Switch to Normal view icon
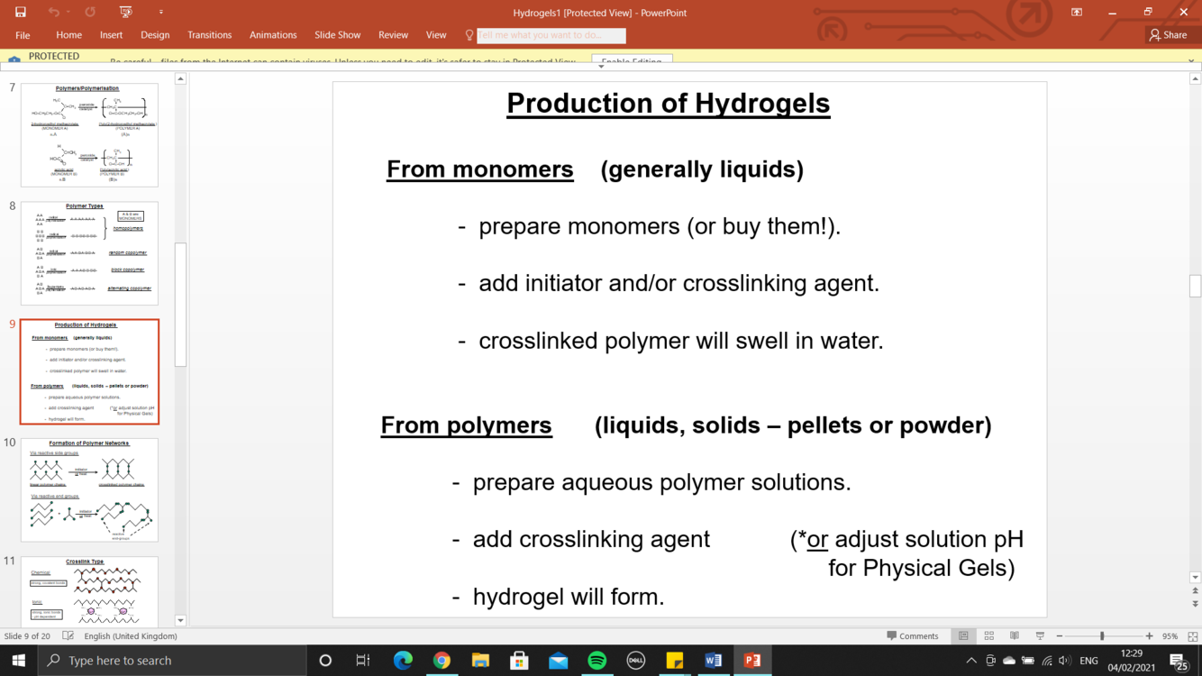The height and width of the screenshot is (676, 1202). point(963,636)
